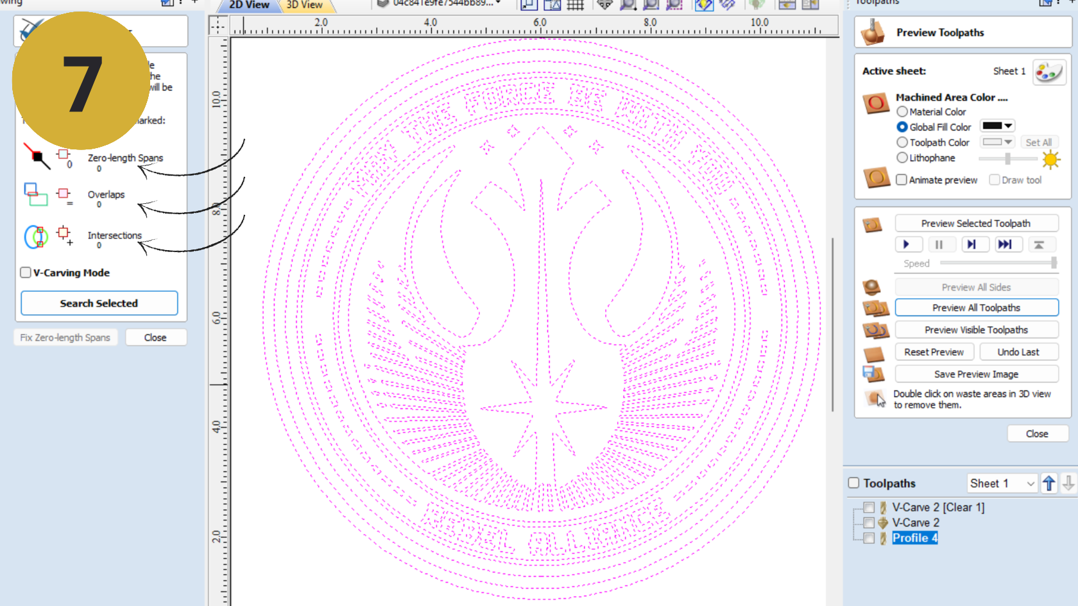Click the Undo Last button
Image resolution: width=1078 pixels, height=606 pixels.
coord(1018,352)
